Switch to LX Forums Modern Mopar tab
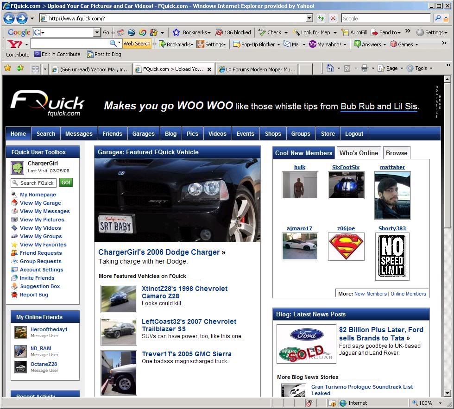The height and width of the screenshot is (409, 454). click(x=257, y=69)
